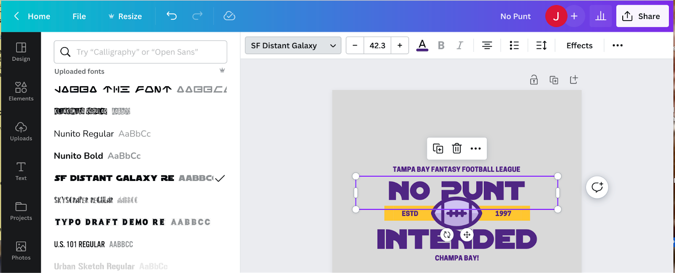This screenshot has width=675, height=273.
Task: Click the 42.3 font size field
Action: pyautogui.click(x=378, y=45)
